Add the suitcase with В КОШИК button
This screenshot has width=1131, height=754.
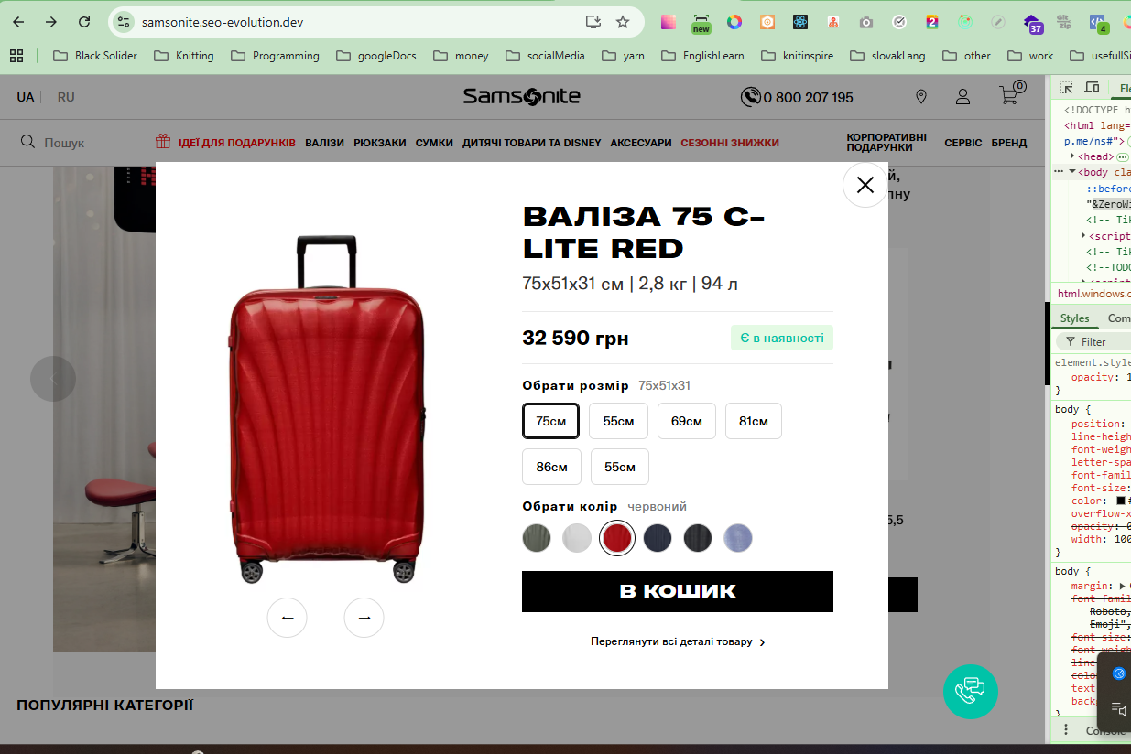pos(678,591)
